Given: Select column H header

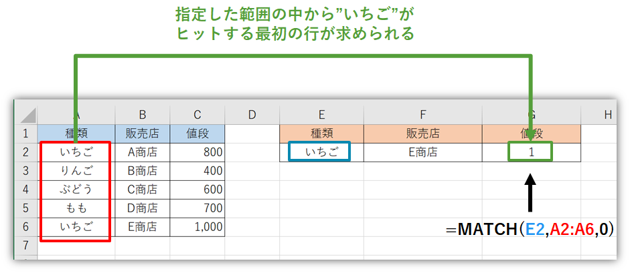Looking at the screenshot, I should click(599, 115).
